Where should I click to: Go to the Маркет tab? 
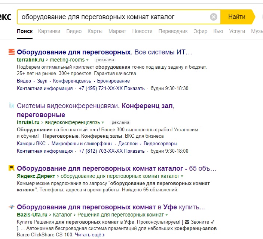[117, 31]
